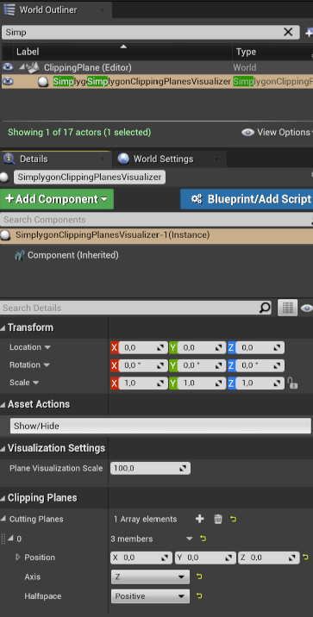Toggle the Scale lock icon
Viewport: 313px width, 617px height.
pos(291,383)
